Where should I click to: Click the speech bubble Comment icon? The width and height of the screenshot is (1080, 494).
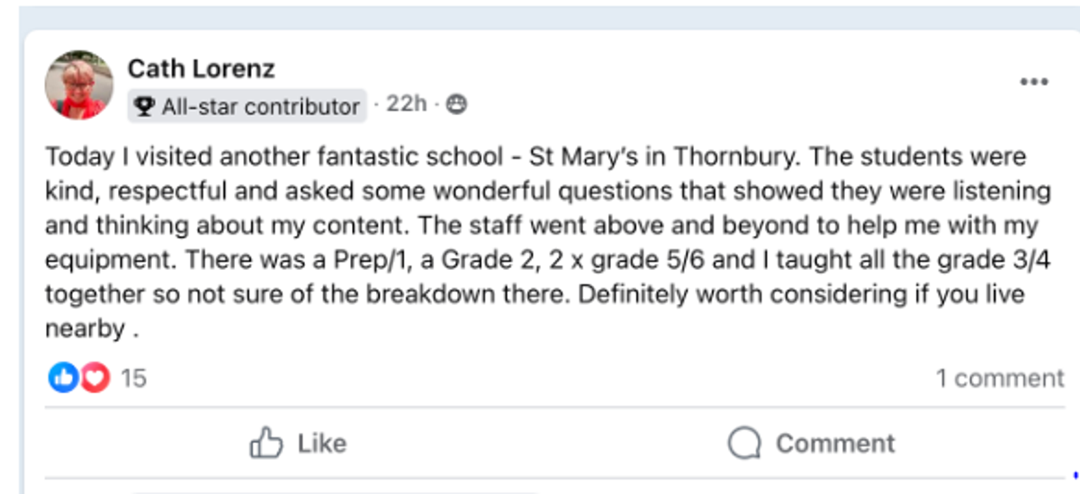coord(745,443)
